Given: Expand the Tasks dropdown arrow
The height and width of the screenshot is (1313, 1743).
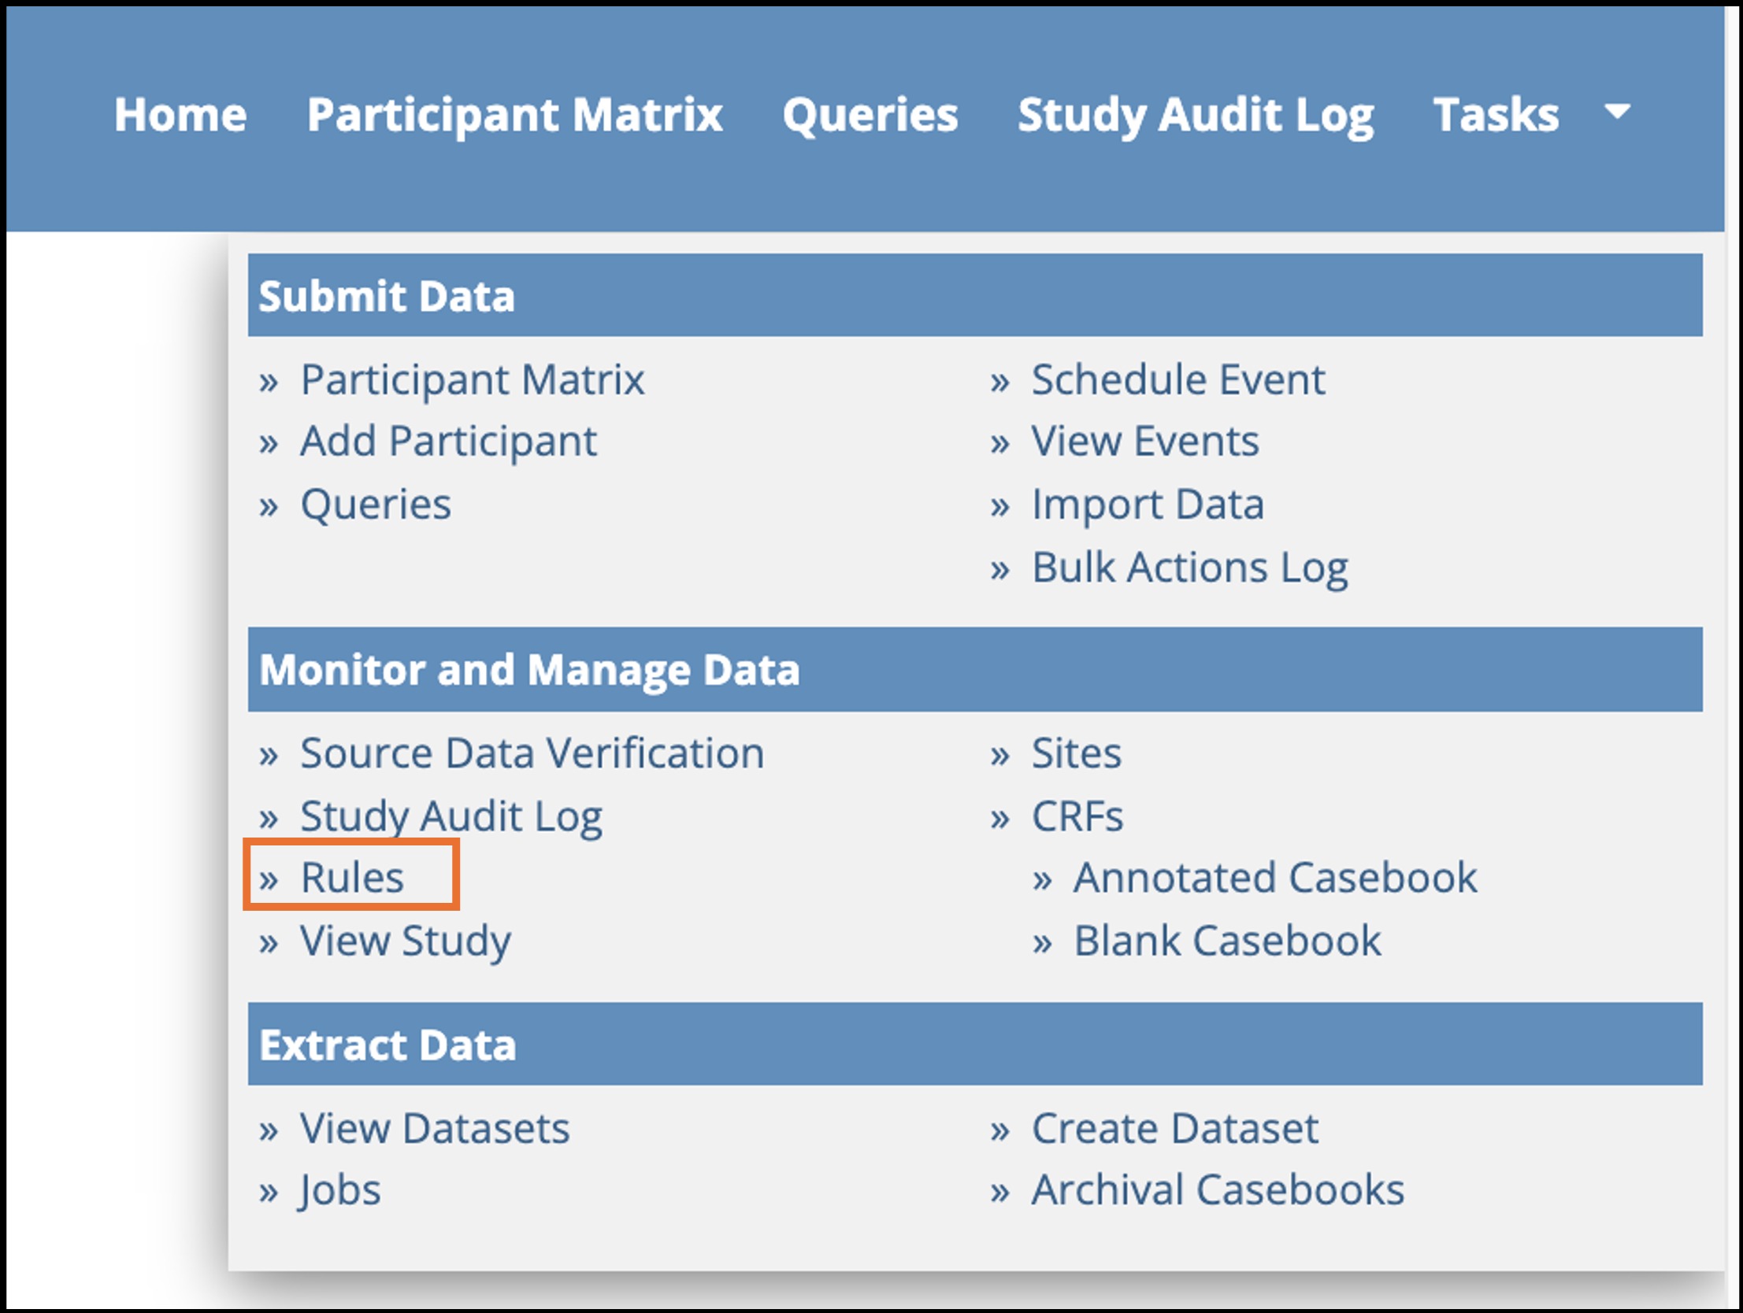Looking at the screenshot, I should [x=1617, y=113].
